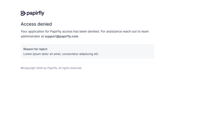
Task: Click 'consectetur adipiscing elit.' in the reason box
Action: tap(81, 54)
